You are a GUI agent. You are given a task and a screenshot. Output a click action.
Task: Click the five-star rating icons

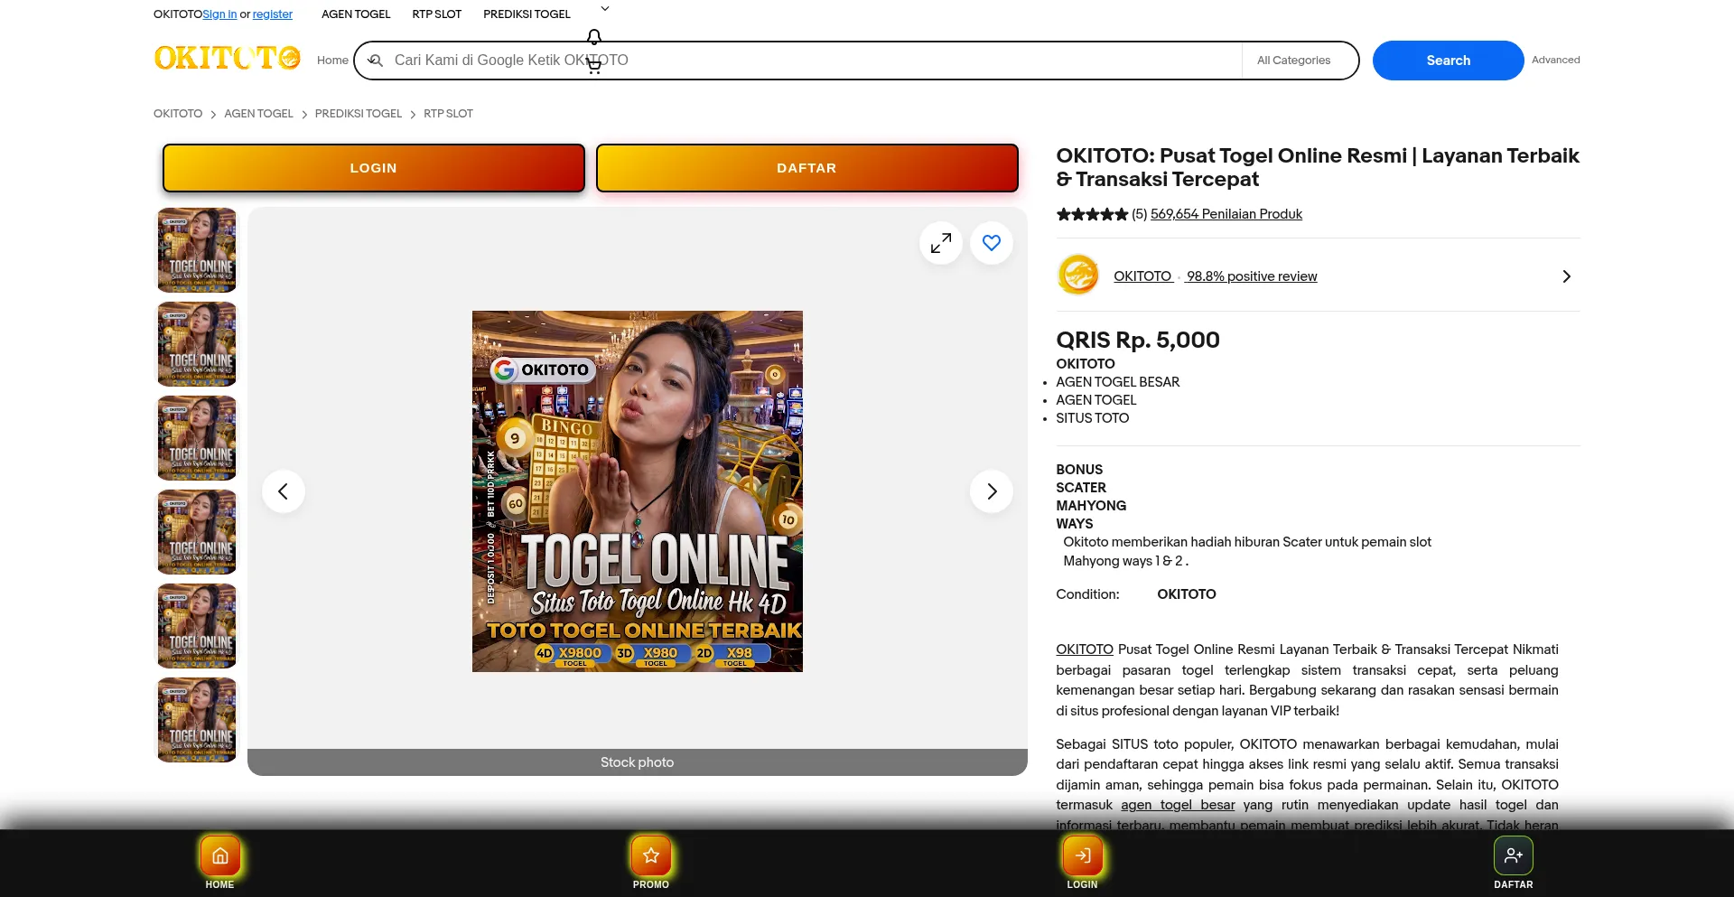pos(1093,214)
